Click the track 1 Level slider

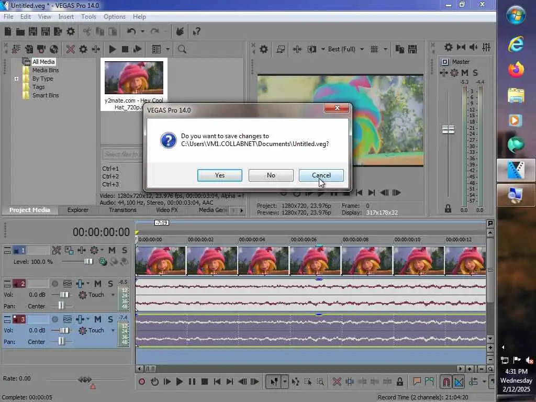(88, 262)
